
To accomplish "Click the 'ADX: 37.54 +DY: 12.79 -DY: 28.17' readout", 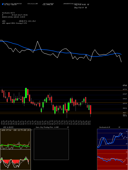I will 17,130.
